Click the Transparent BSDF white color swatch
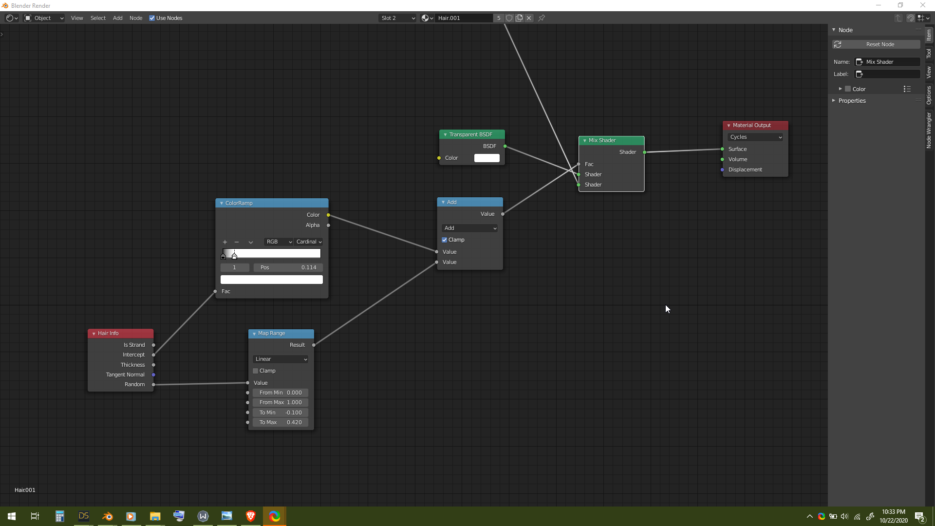Viewport: 935px width, 526px height. pyautogui.click(x=486, y=158)
